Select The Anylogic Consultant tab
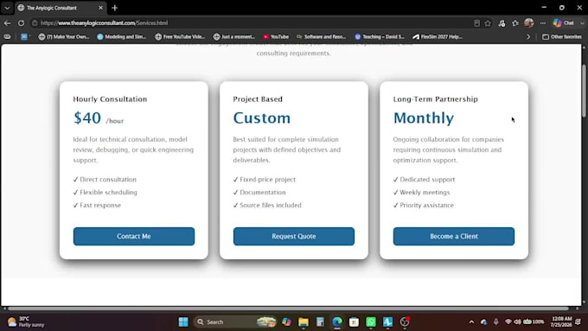588x331 pixels. [60, 8]
